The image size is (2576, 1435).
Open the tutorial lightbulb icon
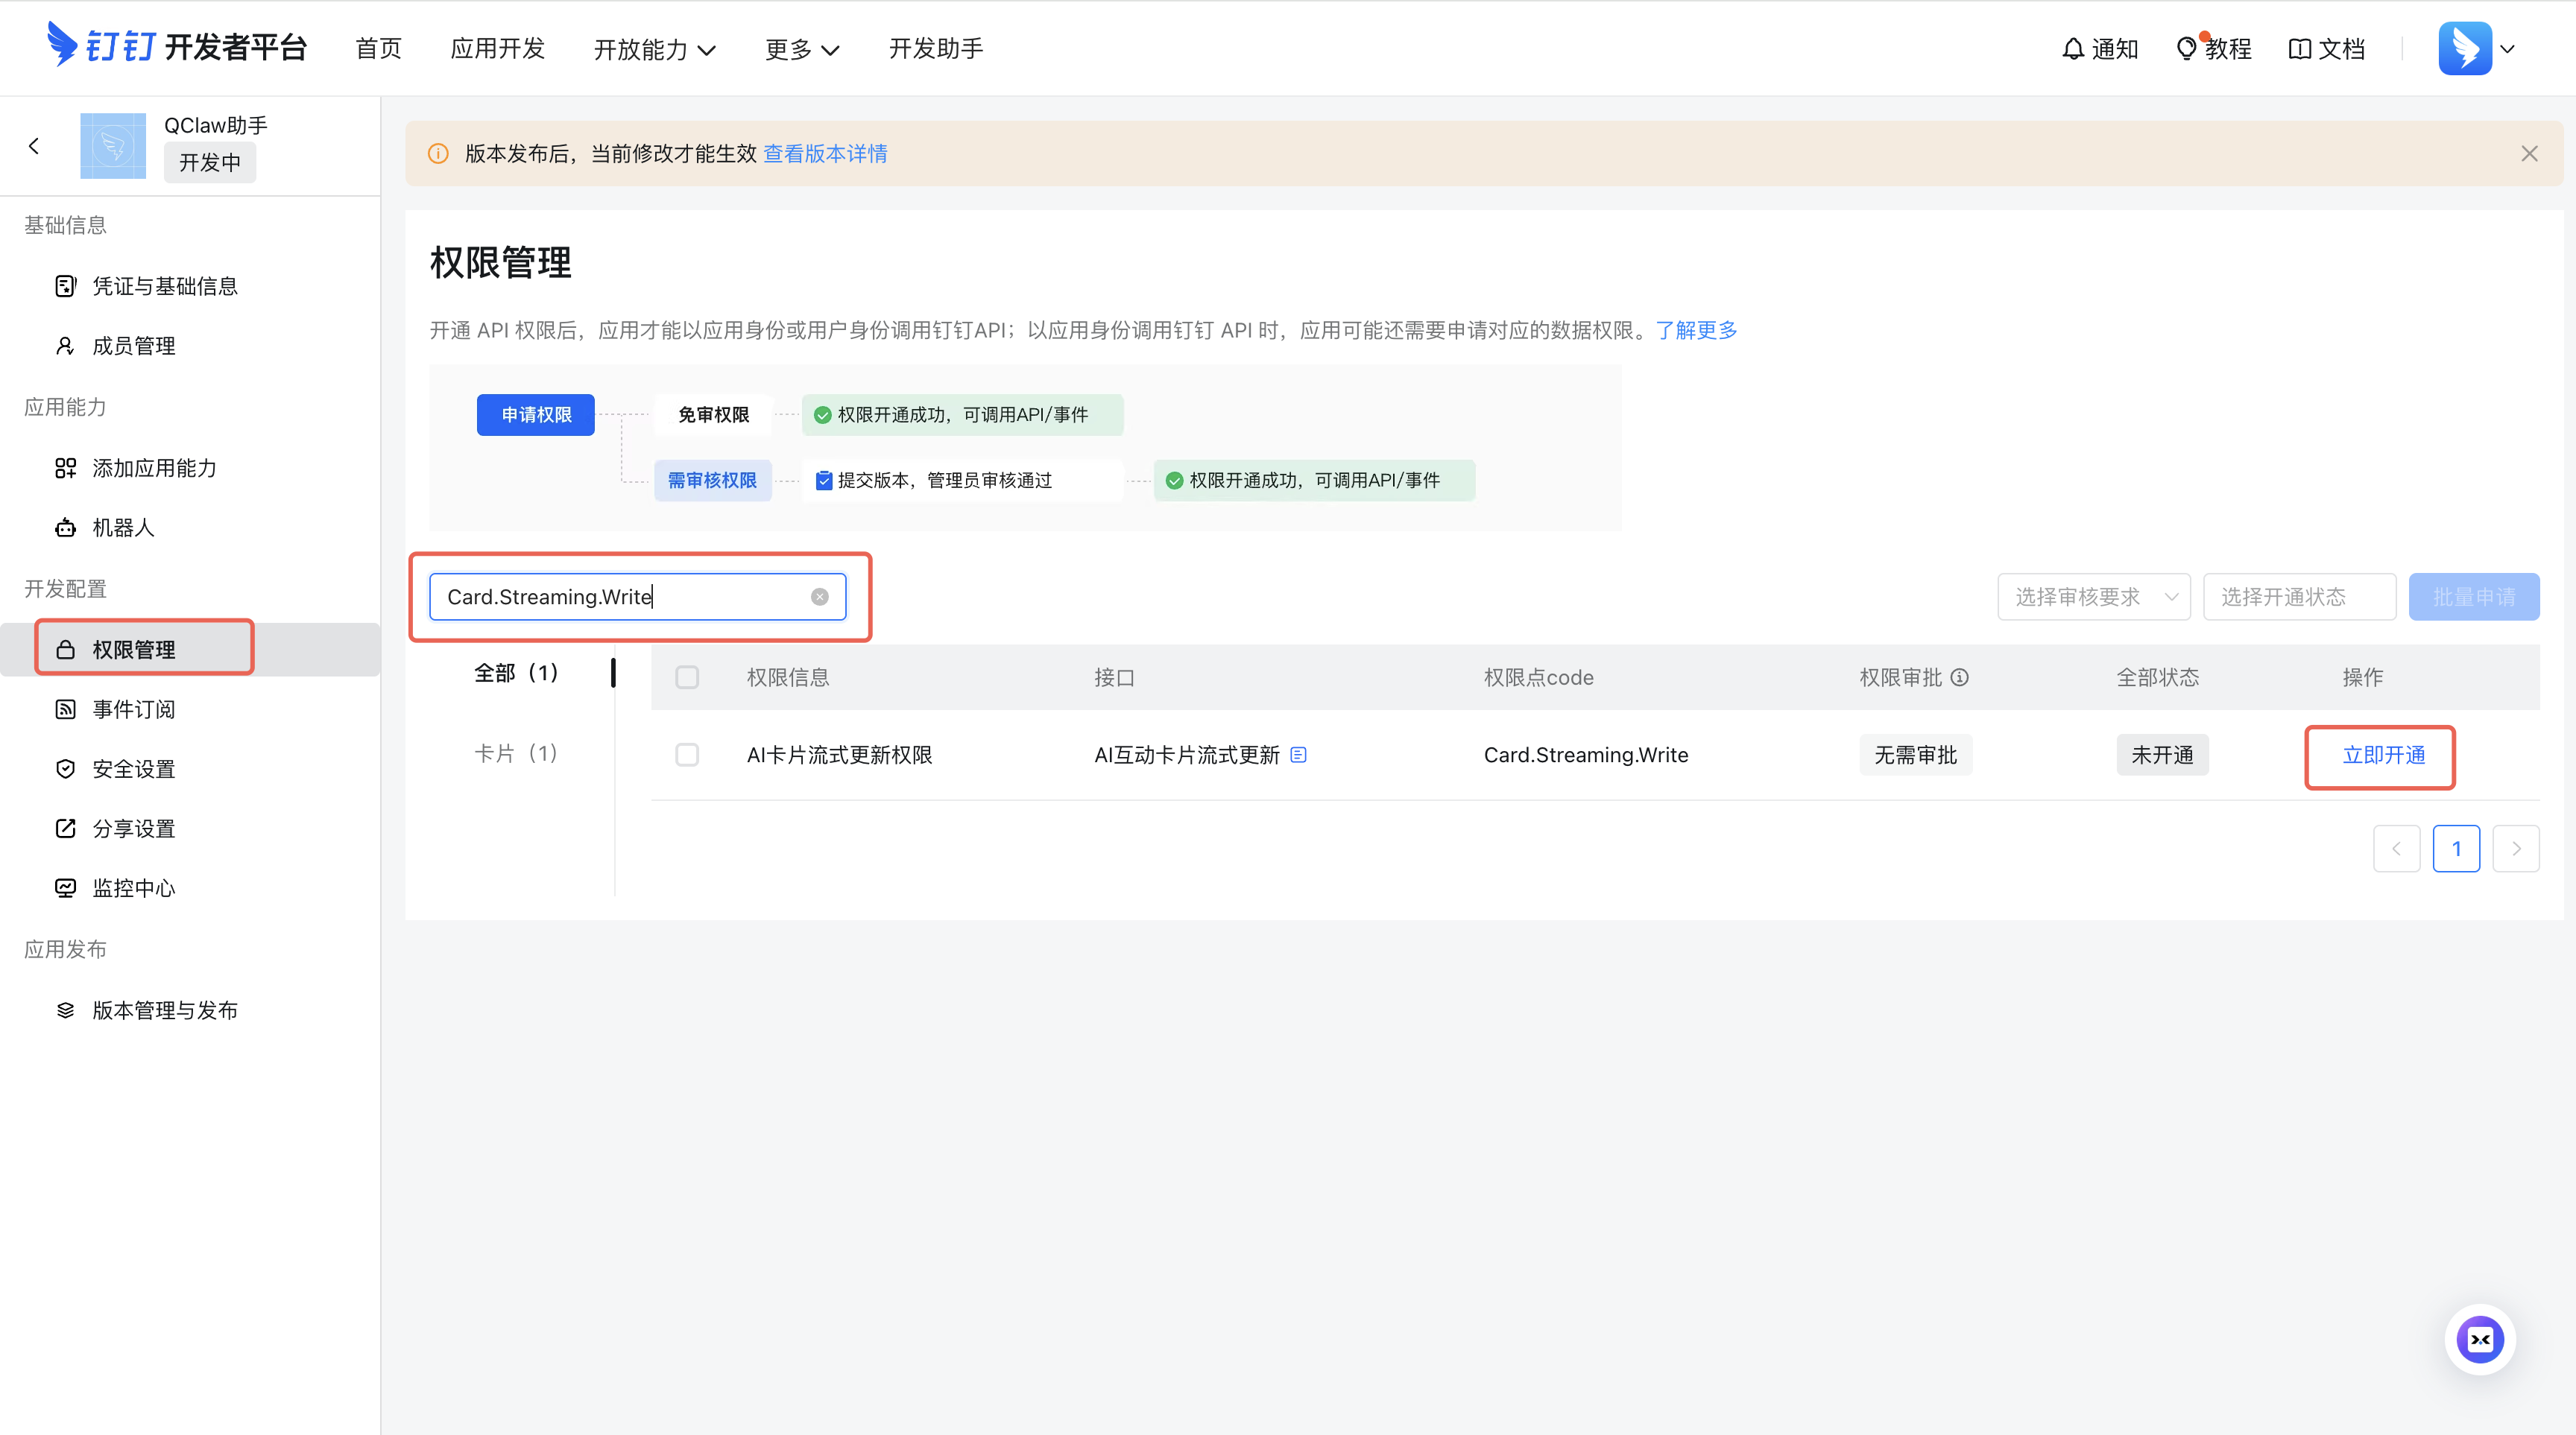[x=2186, y=48]
